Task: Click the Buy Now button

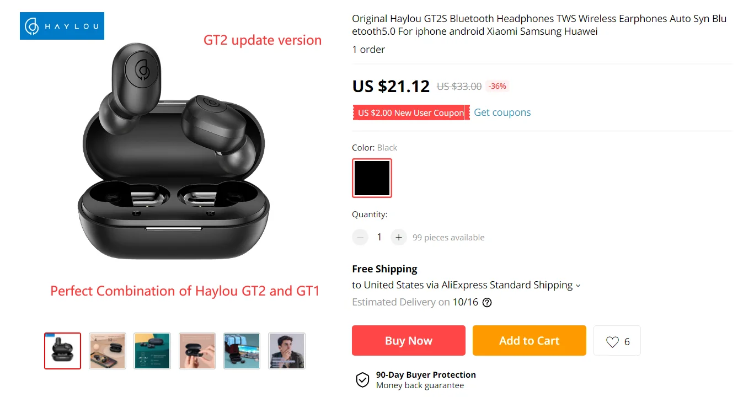Action: click(409, 340)
